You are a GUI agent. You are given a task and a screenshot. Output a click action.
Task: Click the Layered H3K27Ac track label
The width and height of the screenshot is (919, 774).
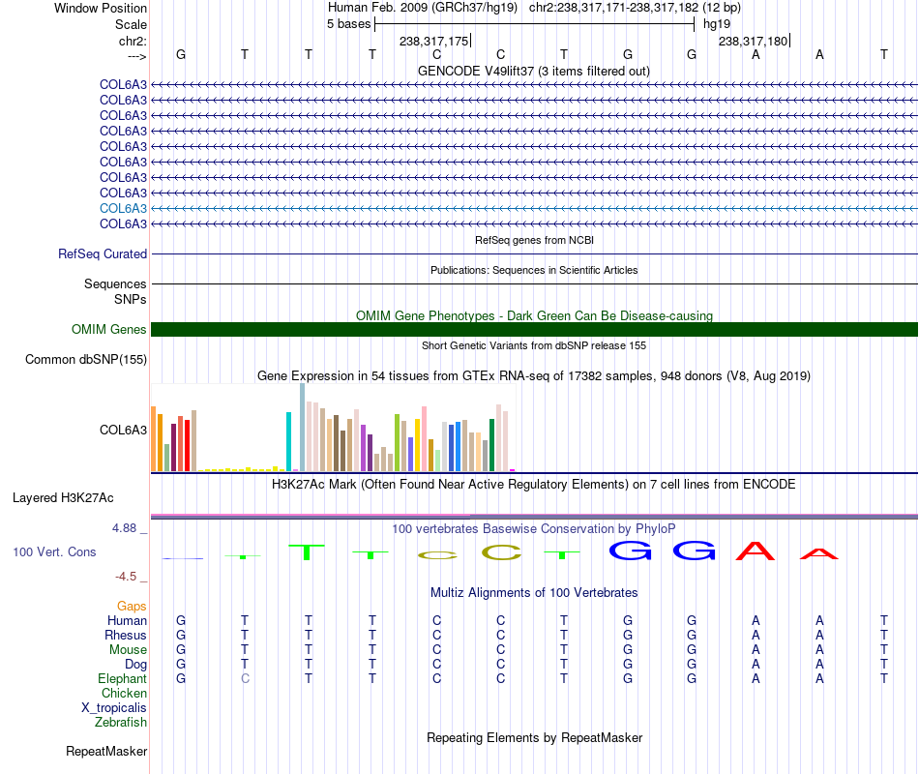click(63, 498)
